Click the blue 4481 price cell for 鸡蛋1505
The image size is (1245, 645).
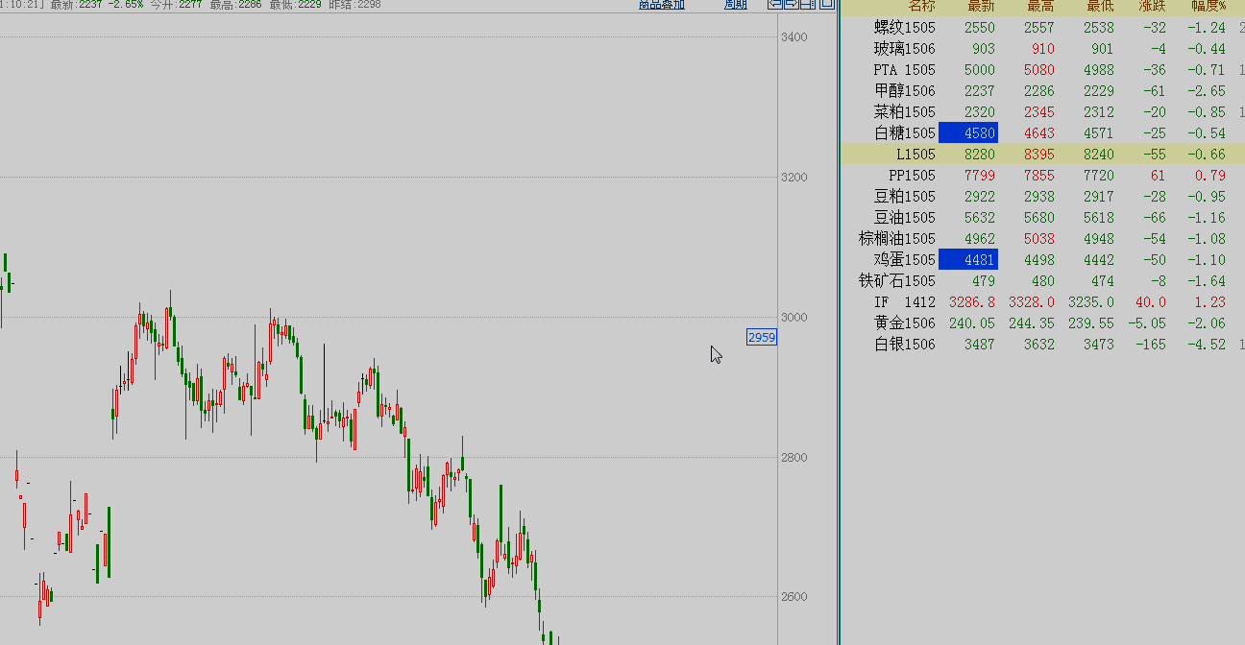tap(968, 260)
